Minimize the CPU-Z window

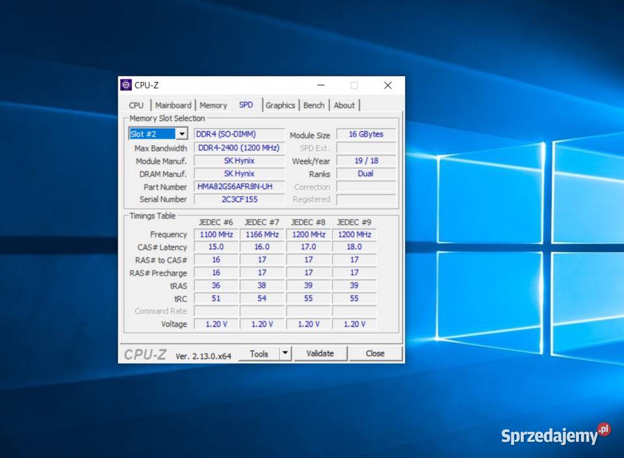320,85
